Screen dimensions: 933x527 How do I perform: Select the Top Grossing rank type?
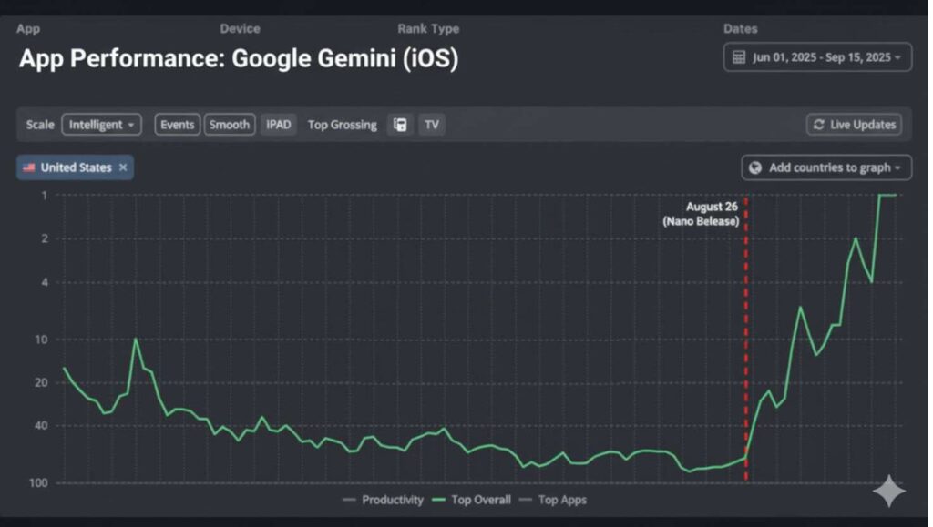click(x=342, y=125)
